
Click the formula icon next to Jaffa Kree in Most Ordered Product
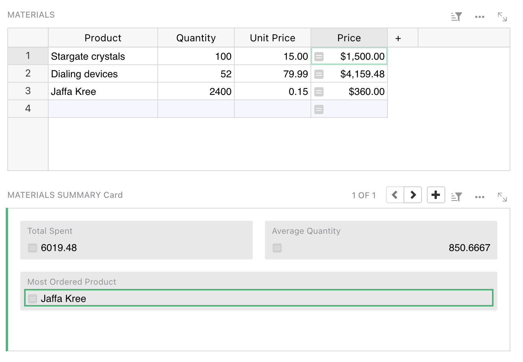pyautogui.click(x=32, y=298)
